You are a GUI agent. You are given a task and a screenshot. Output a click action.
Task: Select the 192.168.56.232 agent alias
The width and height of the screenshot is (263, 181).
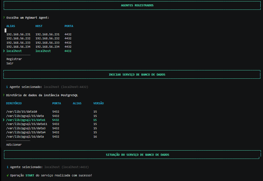pos(18,38)
